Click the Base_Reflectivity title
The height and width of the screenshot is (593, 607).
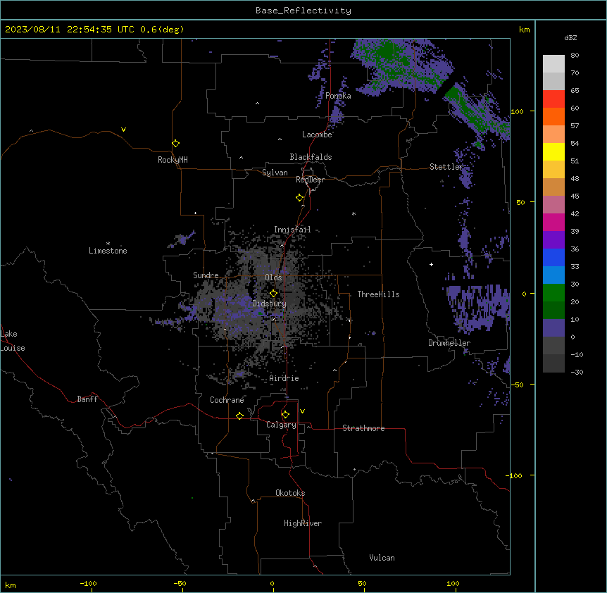(x=303, y=11)
